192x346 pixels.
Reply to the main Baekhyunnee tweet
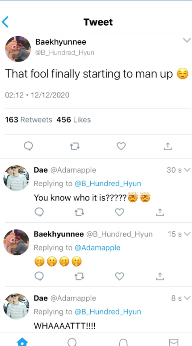pos(28,146)
